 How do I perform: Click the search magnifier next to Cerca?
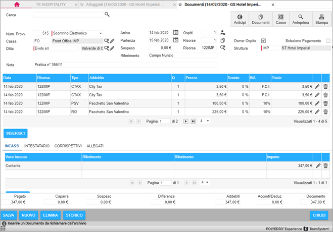point(107,15)
